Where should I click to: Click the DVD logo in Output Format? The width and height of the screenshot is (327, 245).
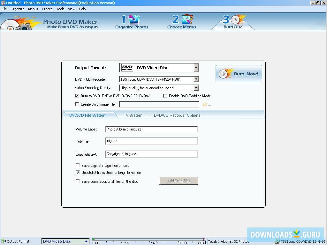click(x=127, y=68)
